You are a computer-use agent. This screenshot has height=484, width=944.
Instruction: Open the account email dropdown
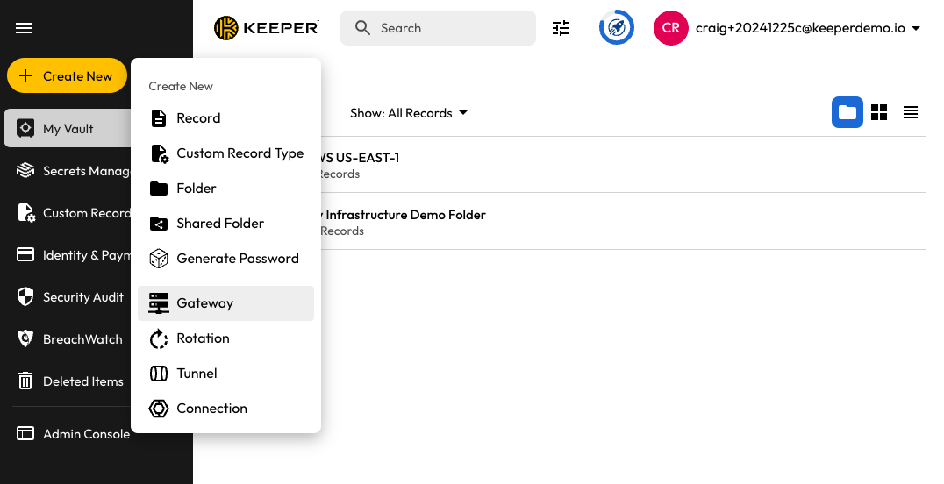point(807,28)
